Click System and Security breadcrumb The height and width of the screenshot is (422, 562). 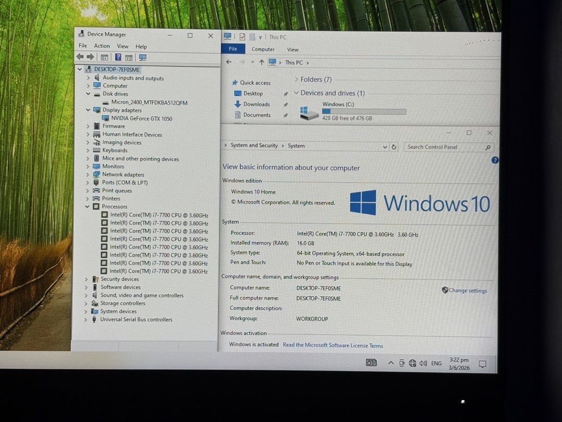click(x=254, y=145)
